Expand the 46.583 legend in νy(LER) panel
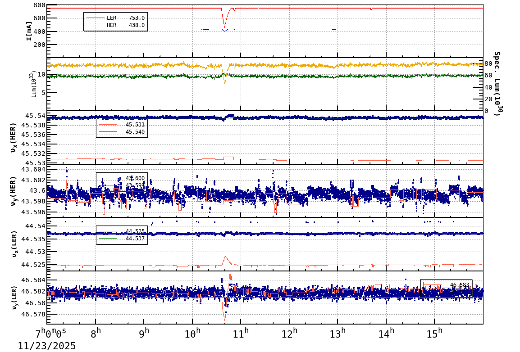The width and height of the screenshot is (520, 352). coord(446,284)
